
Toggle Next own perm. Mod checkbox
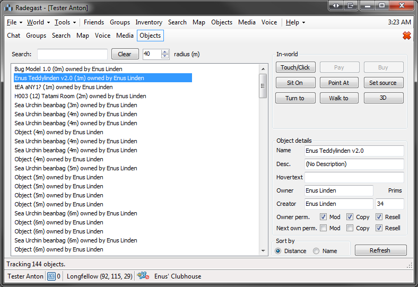click(323, 228)
